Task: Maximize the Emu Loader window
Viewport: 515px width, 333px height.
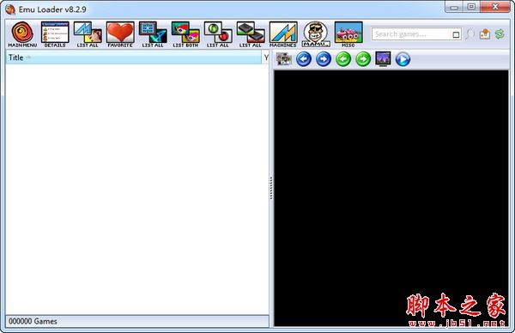Action: click(x=471, y=7)
